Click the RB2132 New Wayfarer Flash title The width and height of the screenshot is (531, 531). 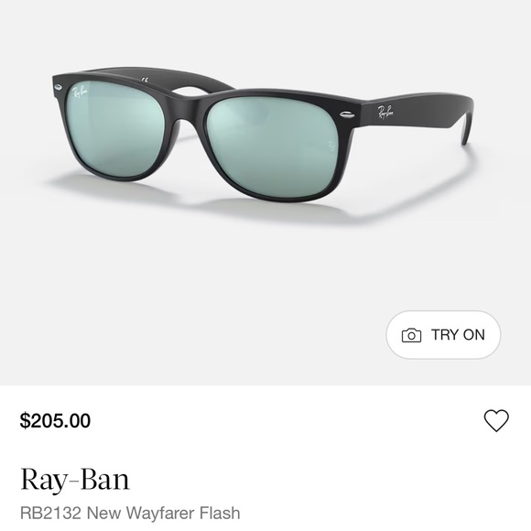tap(130, 513)
